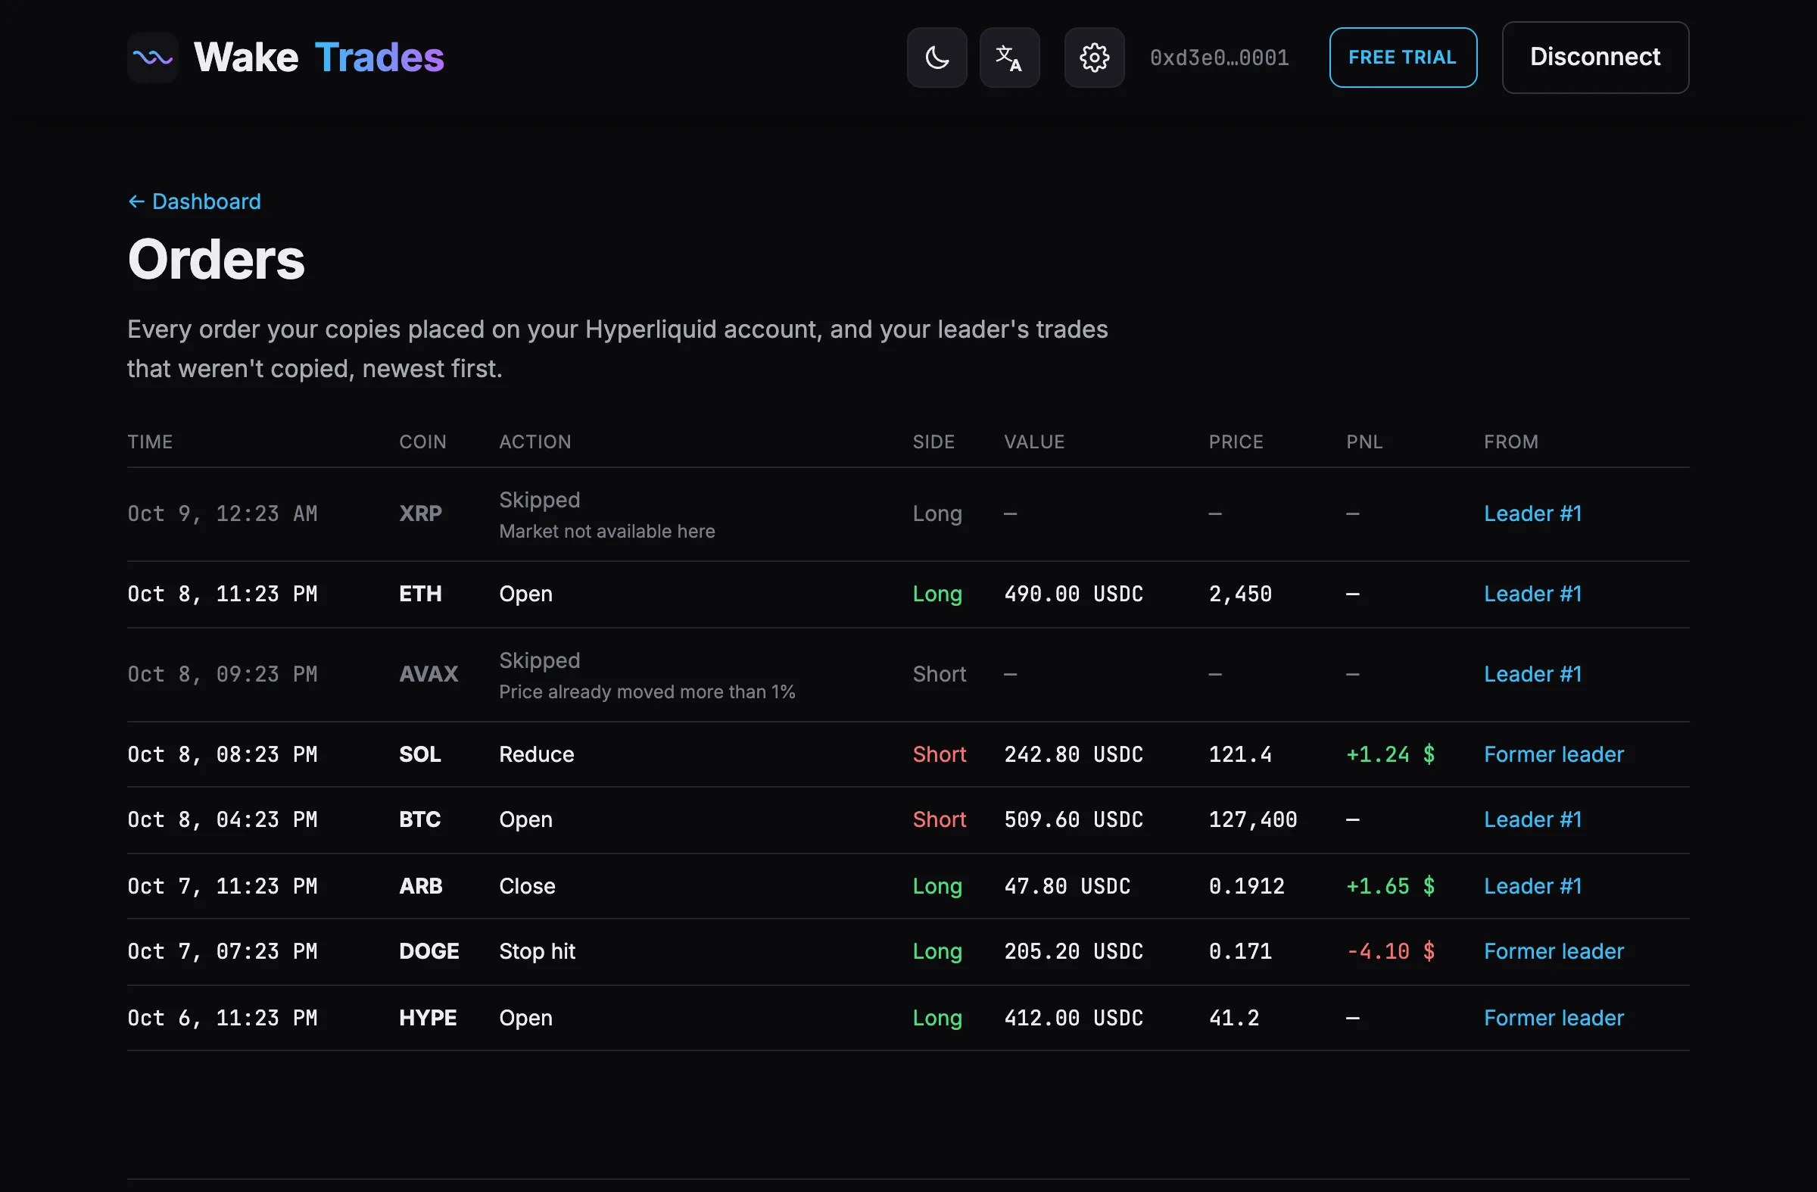Click wallet address 0xd3e0…0001

[1219, 58]
